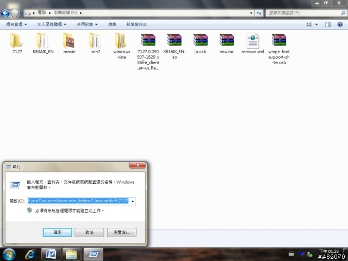Expand the 電腦 breadcrumb arrow
The width and height of the screenshot is (348, 261).
[49, 13]
